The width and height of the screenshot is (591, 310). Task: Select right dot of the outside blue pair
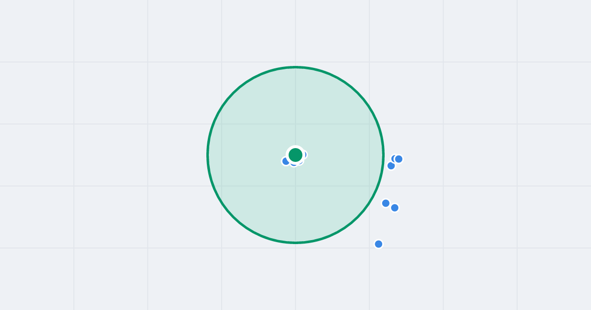(394, 208)
